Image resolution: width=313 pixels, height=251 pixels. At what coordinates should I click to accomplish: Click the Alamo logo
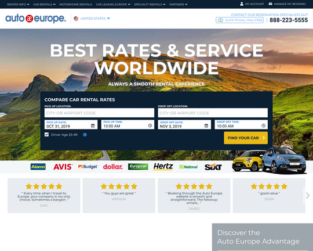[38, 167]
